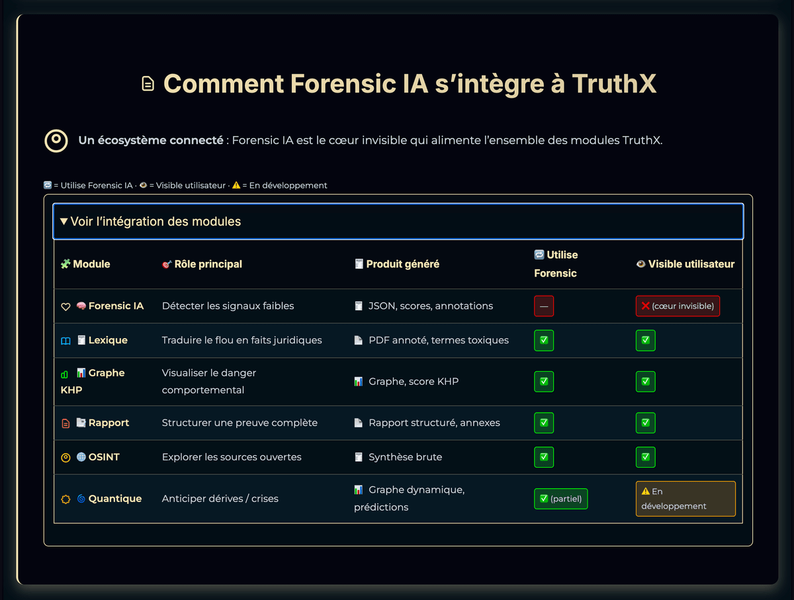Screen dimensions: 794x600
Task: Click the document icon in 'Produit généré' header
Action: [359, 264]
